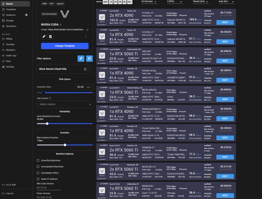Click the document icon beside the pencil

[x=50, y=37]
